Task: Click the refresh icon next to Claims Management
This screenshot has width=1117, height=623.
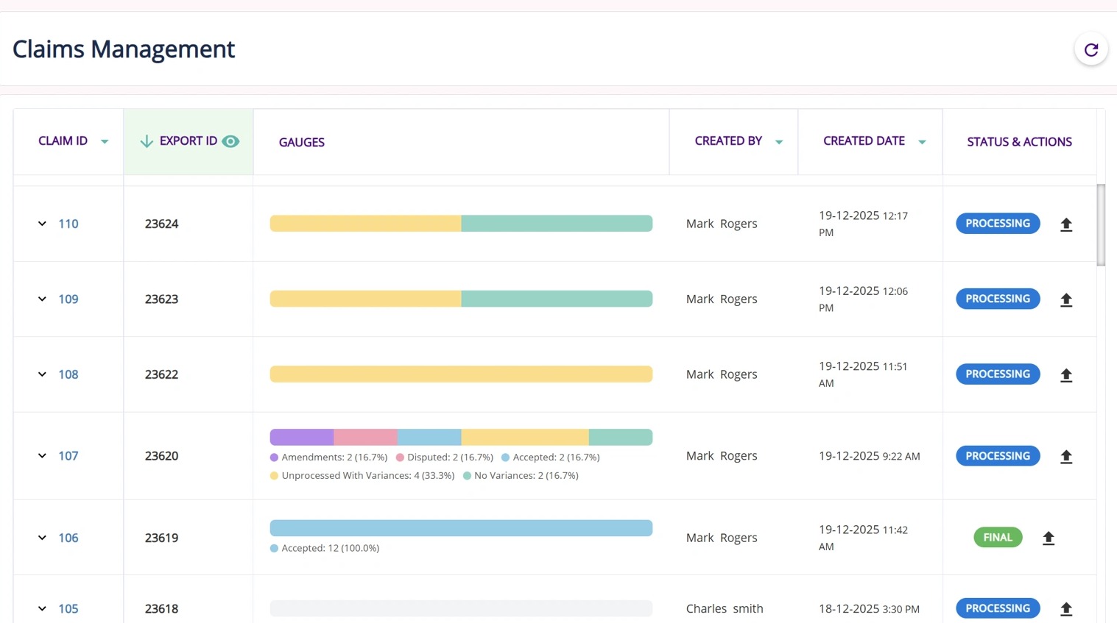Action: [1090, 49]
